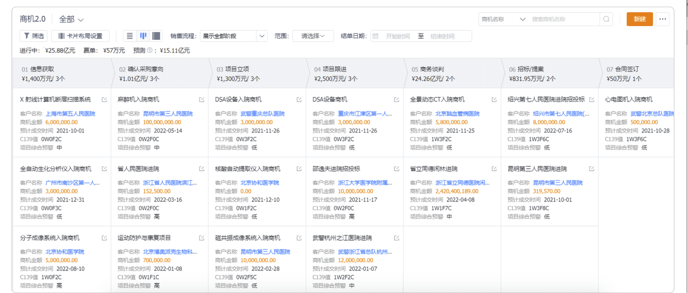Click the forecast help question-mark icon
This screenshot has height=293, width=688.
(x=149, y=50)
